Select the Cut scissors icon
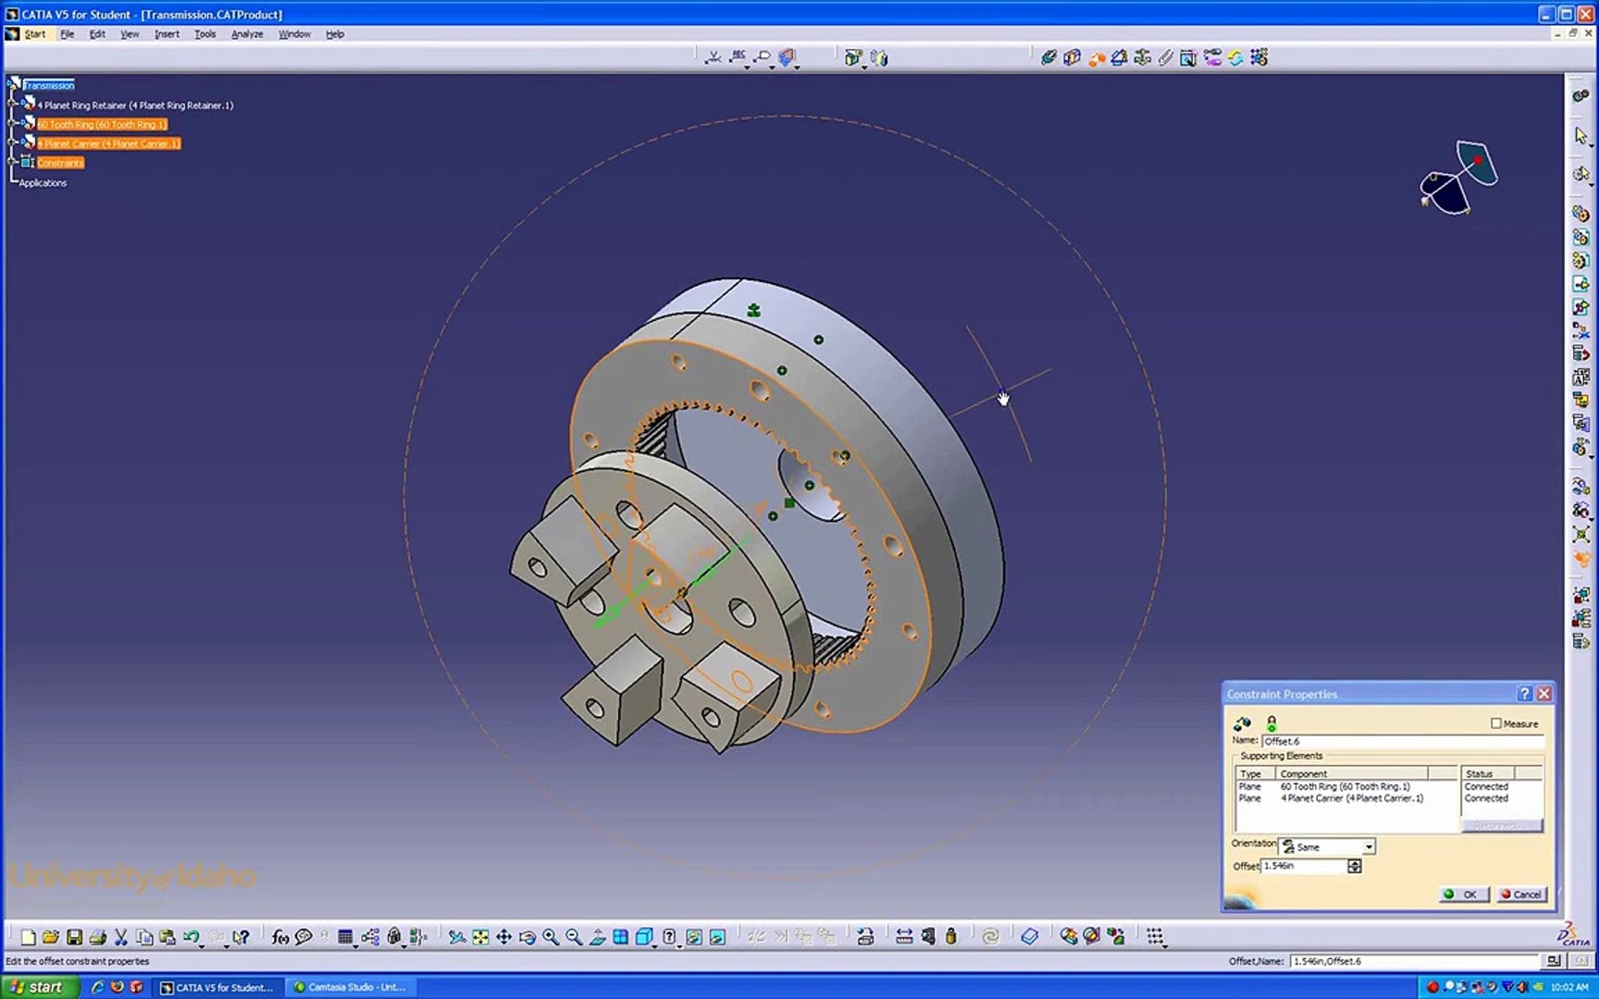This screenshot has height=999, width=1599. coord(120,937)
